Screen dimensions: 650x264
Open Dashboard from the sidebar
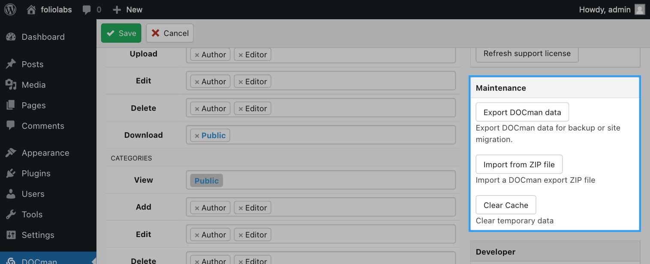click(43, 37)
